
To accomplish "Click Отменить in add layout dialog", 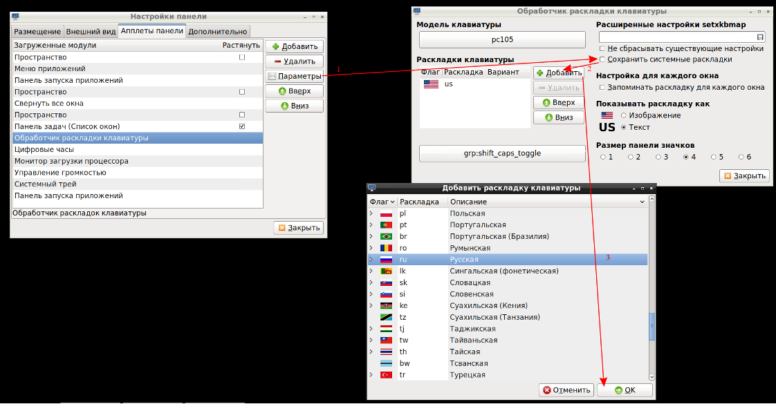I will (566, 390).
